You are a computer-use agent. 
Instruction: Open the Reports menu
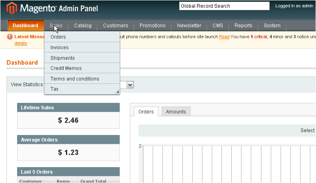click(243, 26)
